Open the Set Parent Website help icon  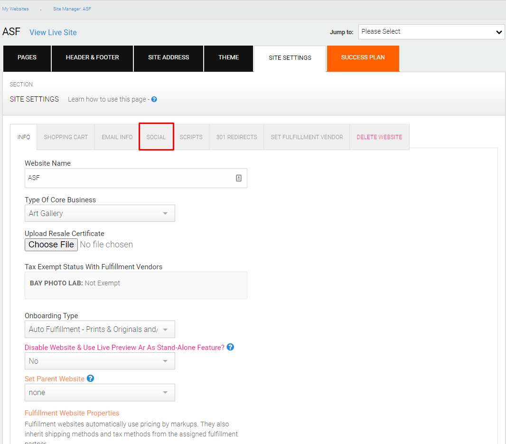click(x=90, y=378)
